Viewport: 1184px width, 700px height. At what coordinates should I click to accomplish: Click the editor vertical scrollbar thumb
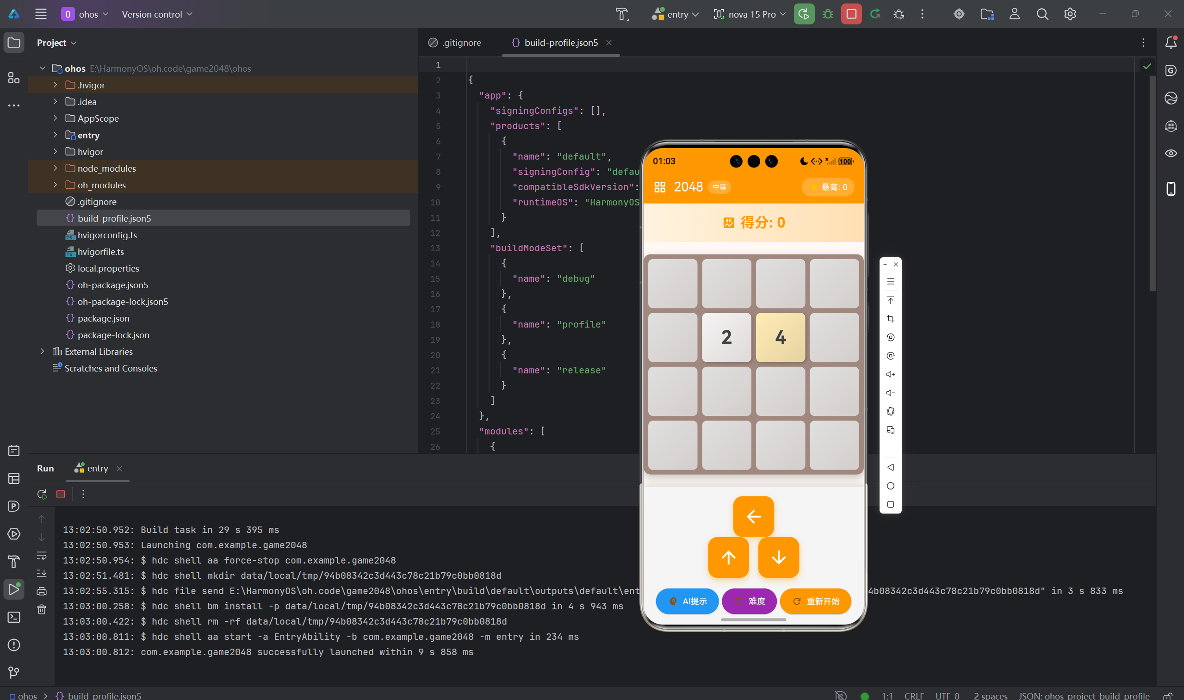point(1153,184)
